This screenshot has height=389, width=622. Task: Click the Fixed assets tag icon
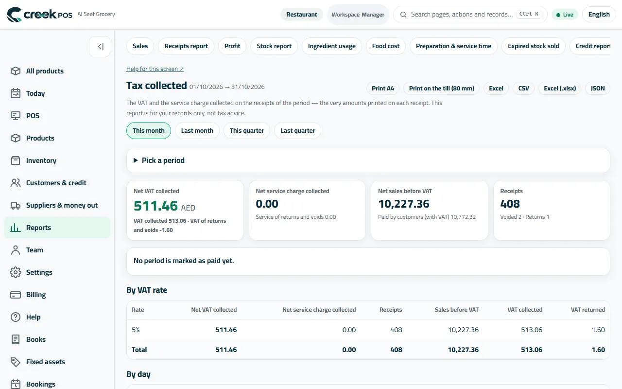[x=16, y=362]
